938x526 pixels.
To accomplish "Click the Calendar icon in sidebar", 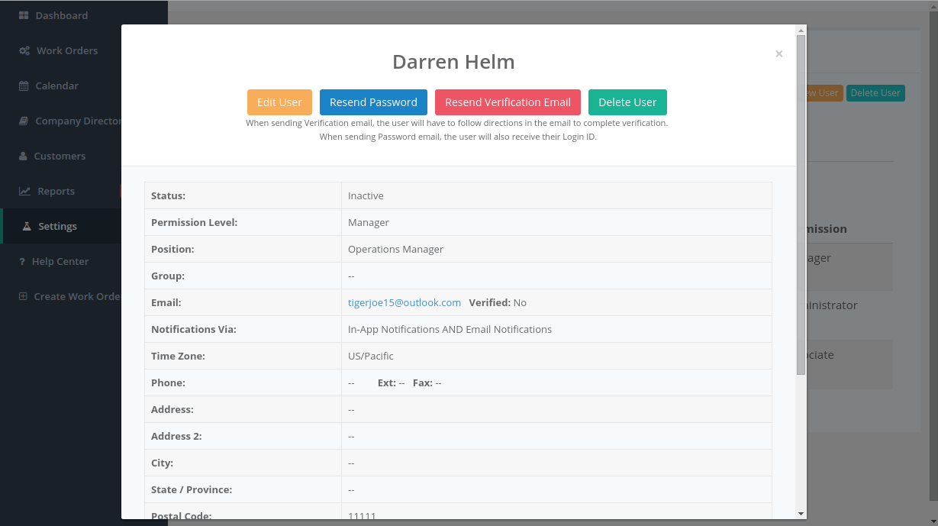I will coord(24,86).
